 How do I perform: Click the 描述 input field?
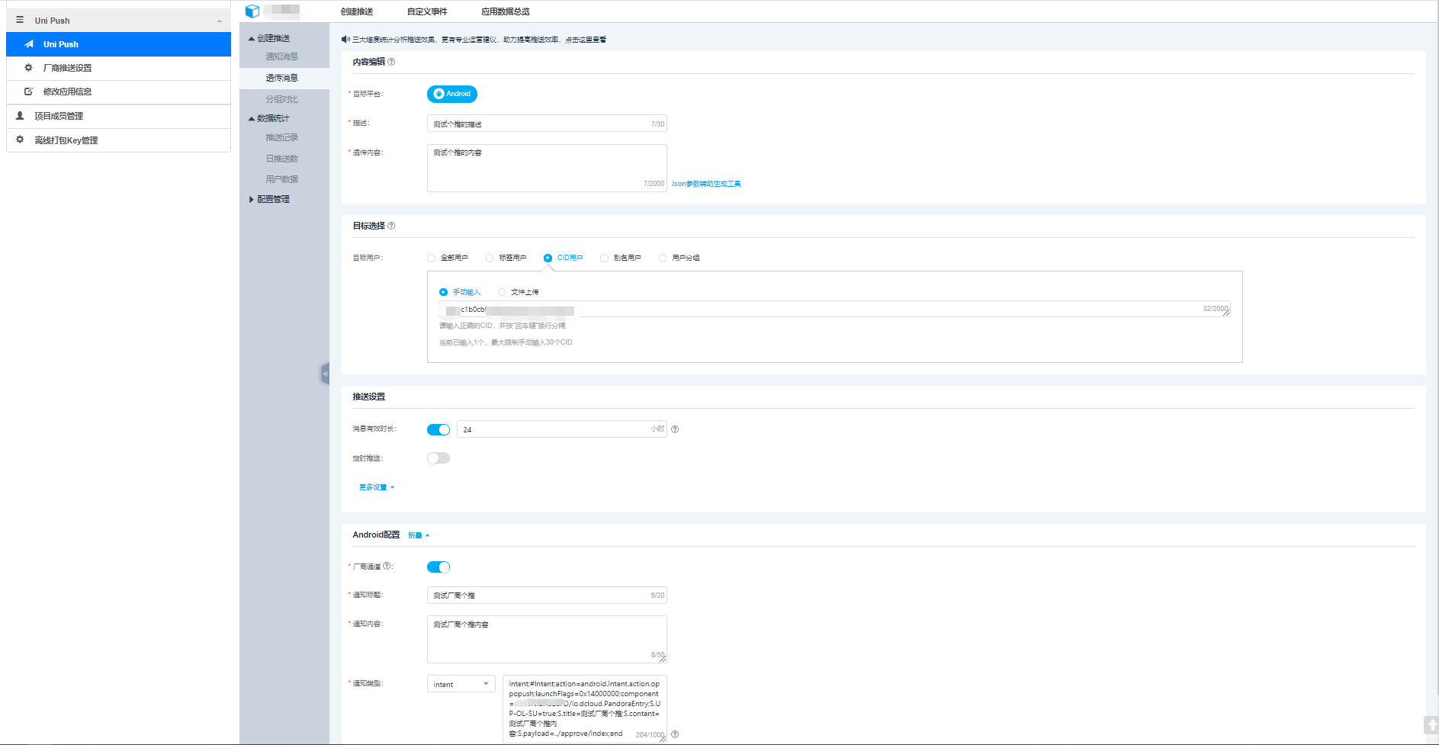[547, 124]
